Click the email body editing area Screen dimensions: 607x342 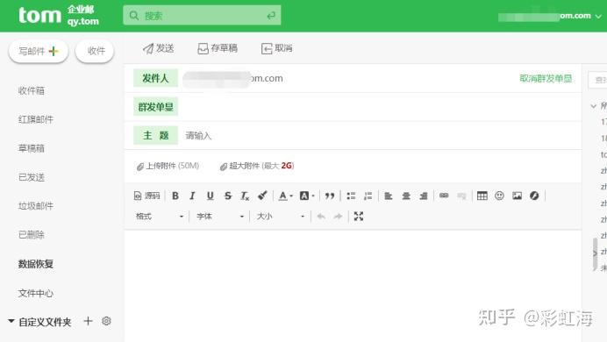[x=353, y=286]
